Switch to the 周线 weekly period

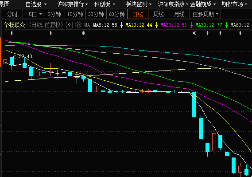(x=159, y=14)
